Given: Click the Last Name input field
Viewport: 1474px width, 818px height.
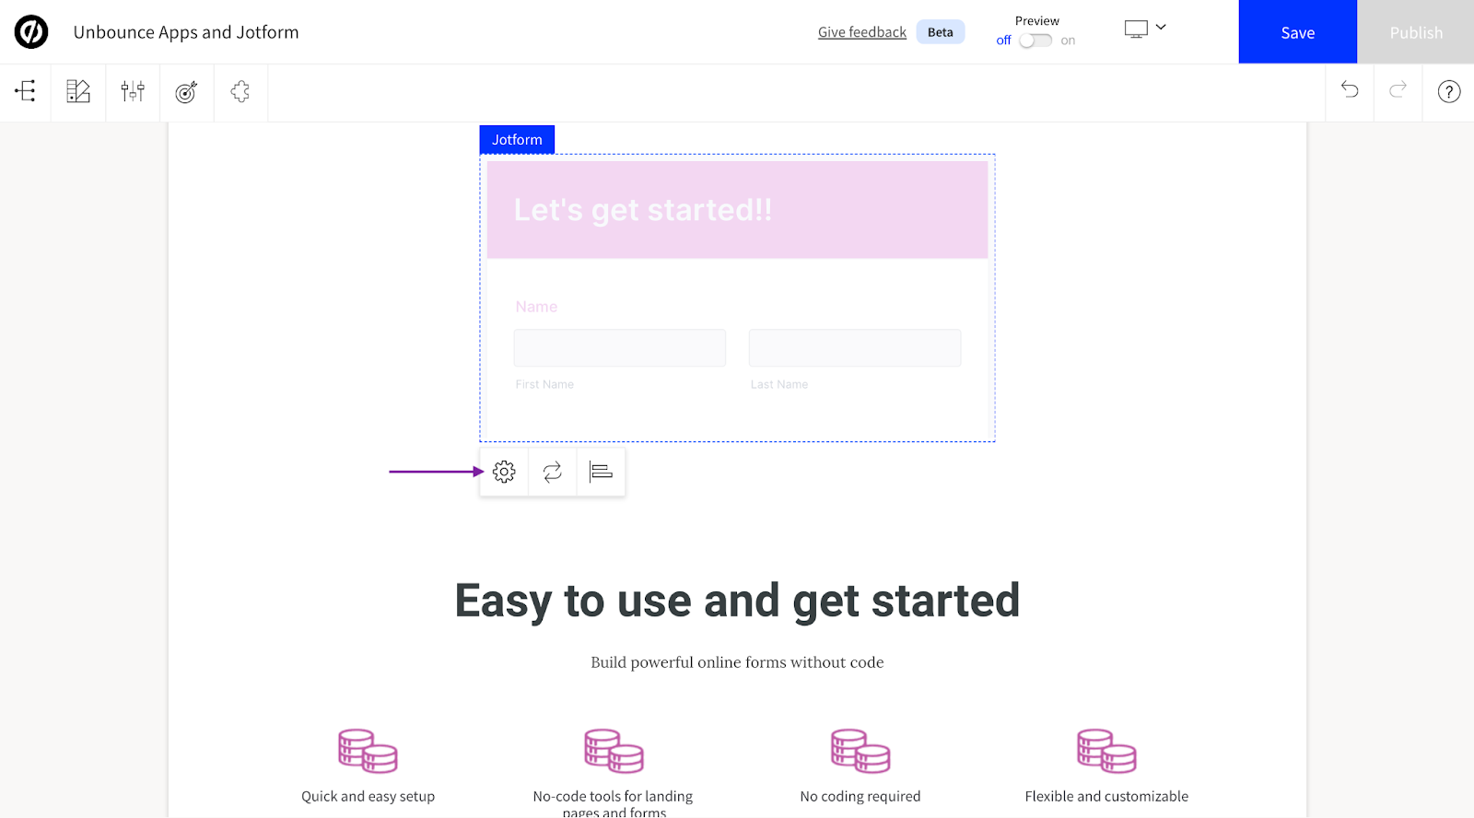Looking at the screenshot, I should coord(855,348).
